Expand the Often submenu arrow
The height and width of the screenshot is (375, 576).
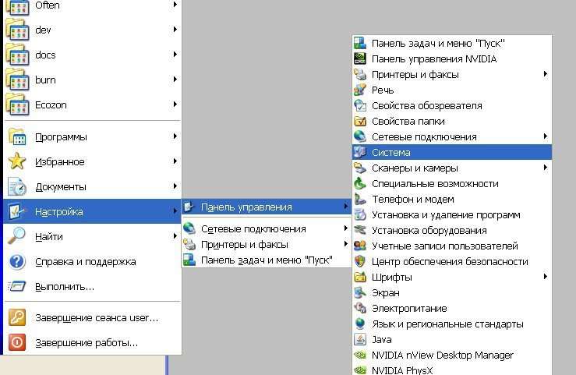coord(175,5)
